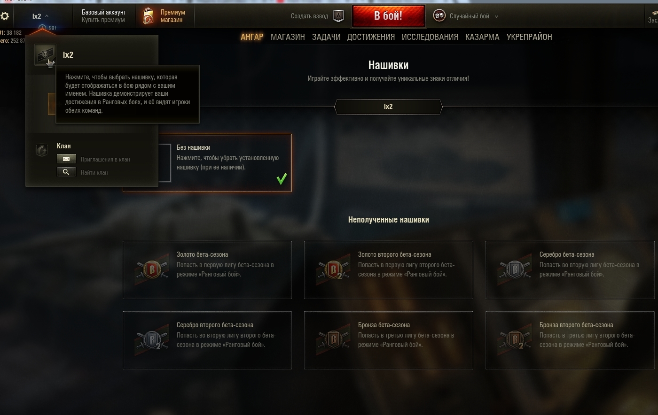Click the red 'В бой!' button
Screen dimensions: 658x415
[388, 16]
